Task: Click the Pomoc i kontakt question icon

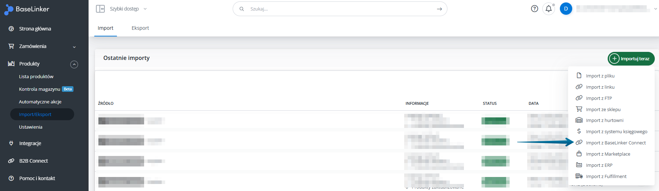Action: coord(11,178)
